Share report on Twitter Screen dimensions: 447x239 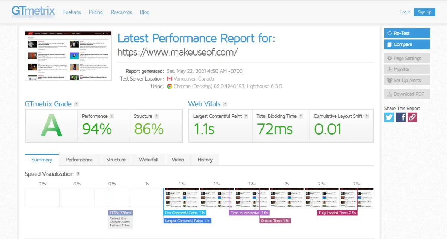(x=389, y=117)
